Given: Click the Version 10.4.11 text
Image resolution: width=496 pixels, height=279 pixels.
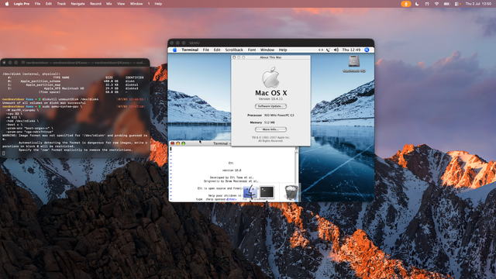Looking at the screenshot, I should click(x=270, y=99).
